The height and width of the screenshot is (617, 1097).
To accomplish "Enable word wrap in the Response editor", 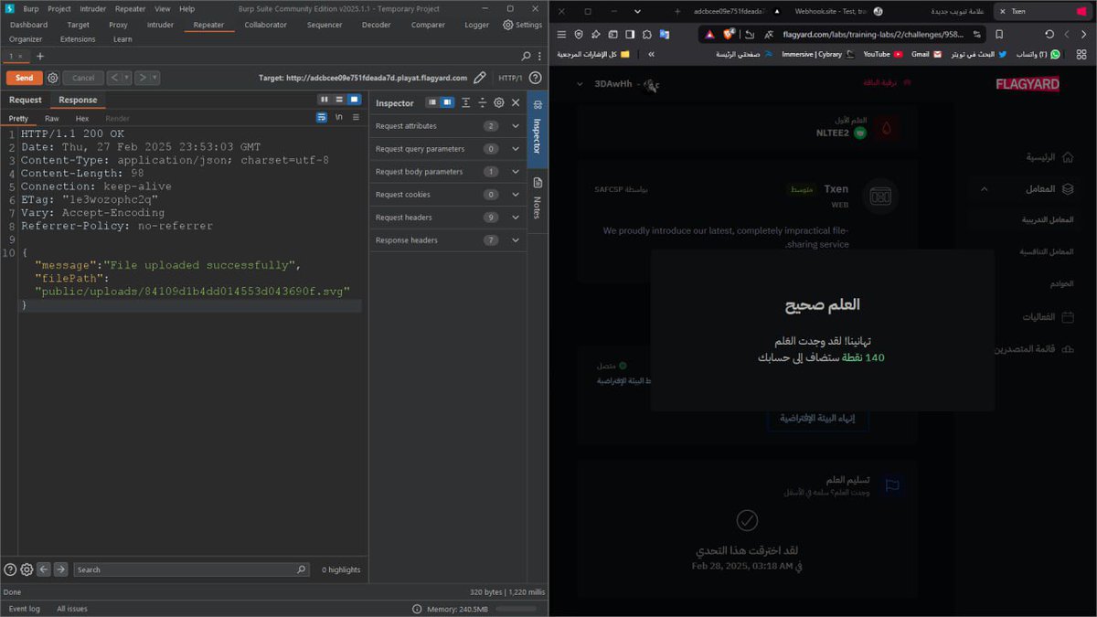I will coord(322,118).
